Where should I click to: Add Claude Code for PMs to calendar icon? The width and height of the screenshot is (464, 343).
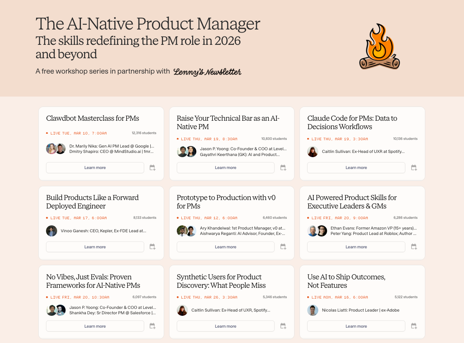point(414,168)
